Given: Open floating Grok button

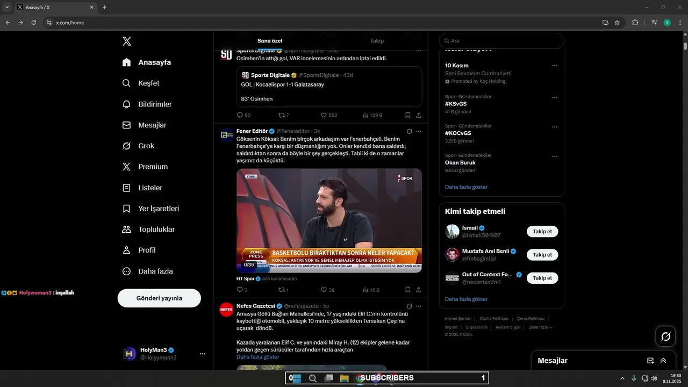Looking at the screenshot, I should [665, 336].
